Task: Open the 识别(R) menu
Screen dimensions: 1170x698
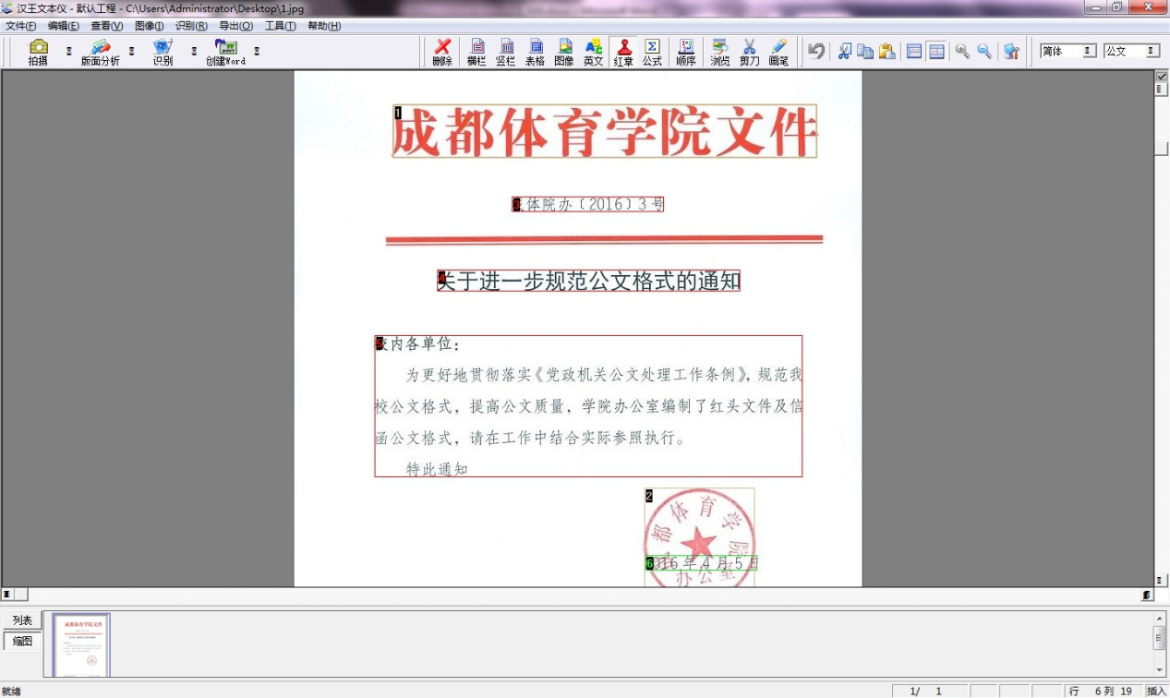Action: click(x=191, y=26)
